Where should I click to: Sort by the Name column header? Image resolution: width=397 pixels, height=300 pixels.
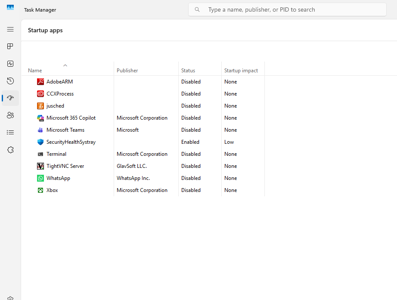tap(35, 71)
